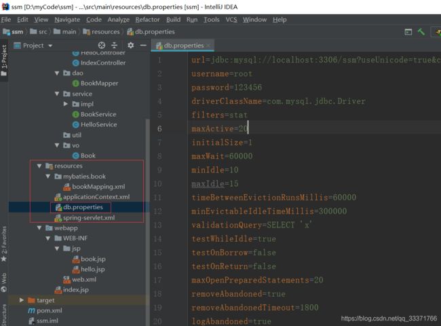The height and width of the screenshot is (326, 441).
Task: Collapse the mybaties.book folder
Action: 48,176
